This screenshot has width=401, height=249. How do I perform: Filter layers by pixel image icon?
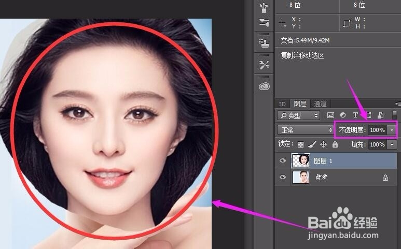pyautogui.click(x=330, y=115)
